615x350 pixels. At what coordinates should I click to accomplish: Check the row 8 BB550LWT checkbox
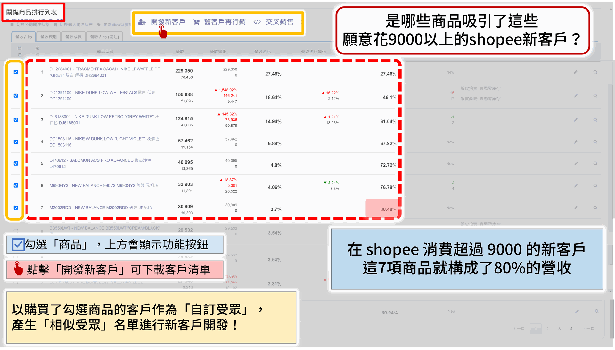click(x=16, y=231)
